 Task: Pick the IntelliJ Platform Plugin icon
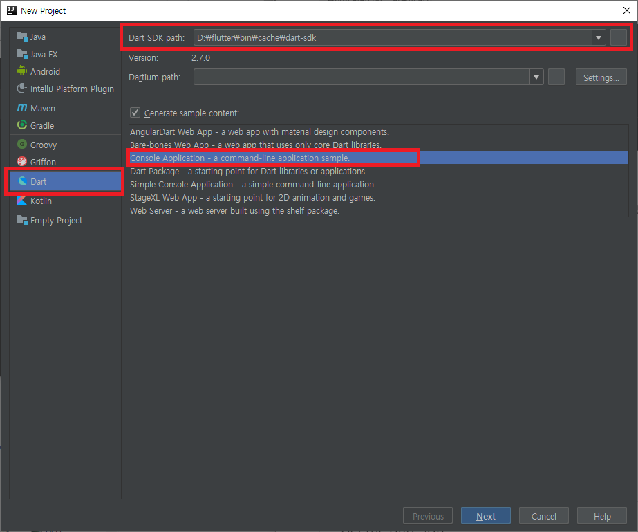tap(22, 89)
